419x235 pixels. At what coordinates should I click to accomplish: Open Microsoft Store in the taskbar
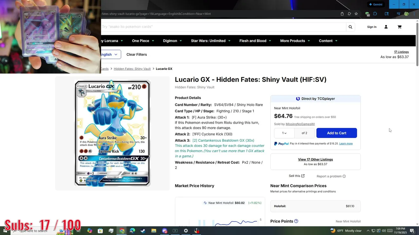coord(100,231)
